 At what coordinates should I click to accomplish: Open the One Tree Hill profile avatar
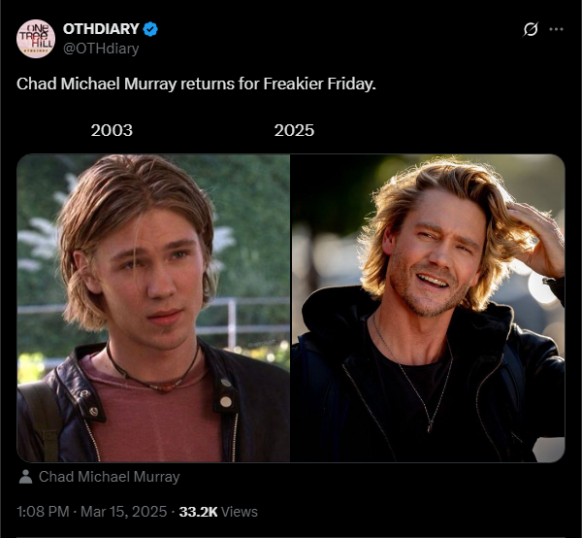[x=36, y=39]
